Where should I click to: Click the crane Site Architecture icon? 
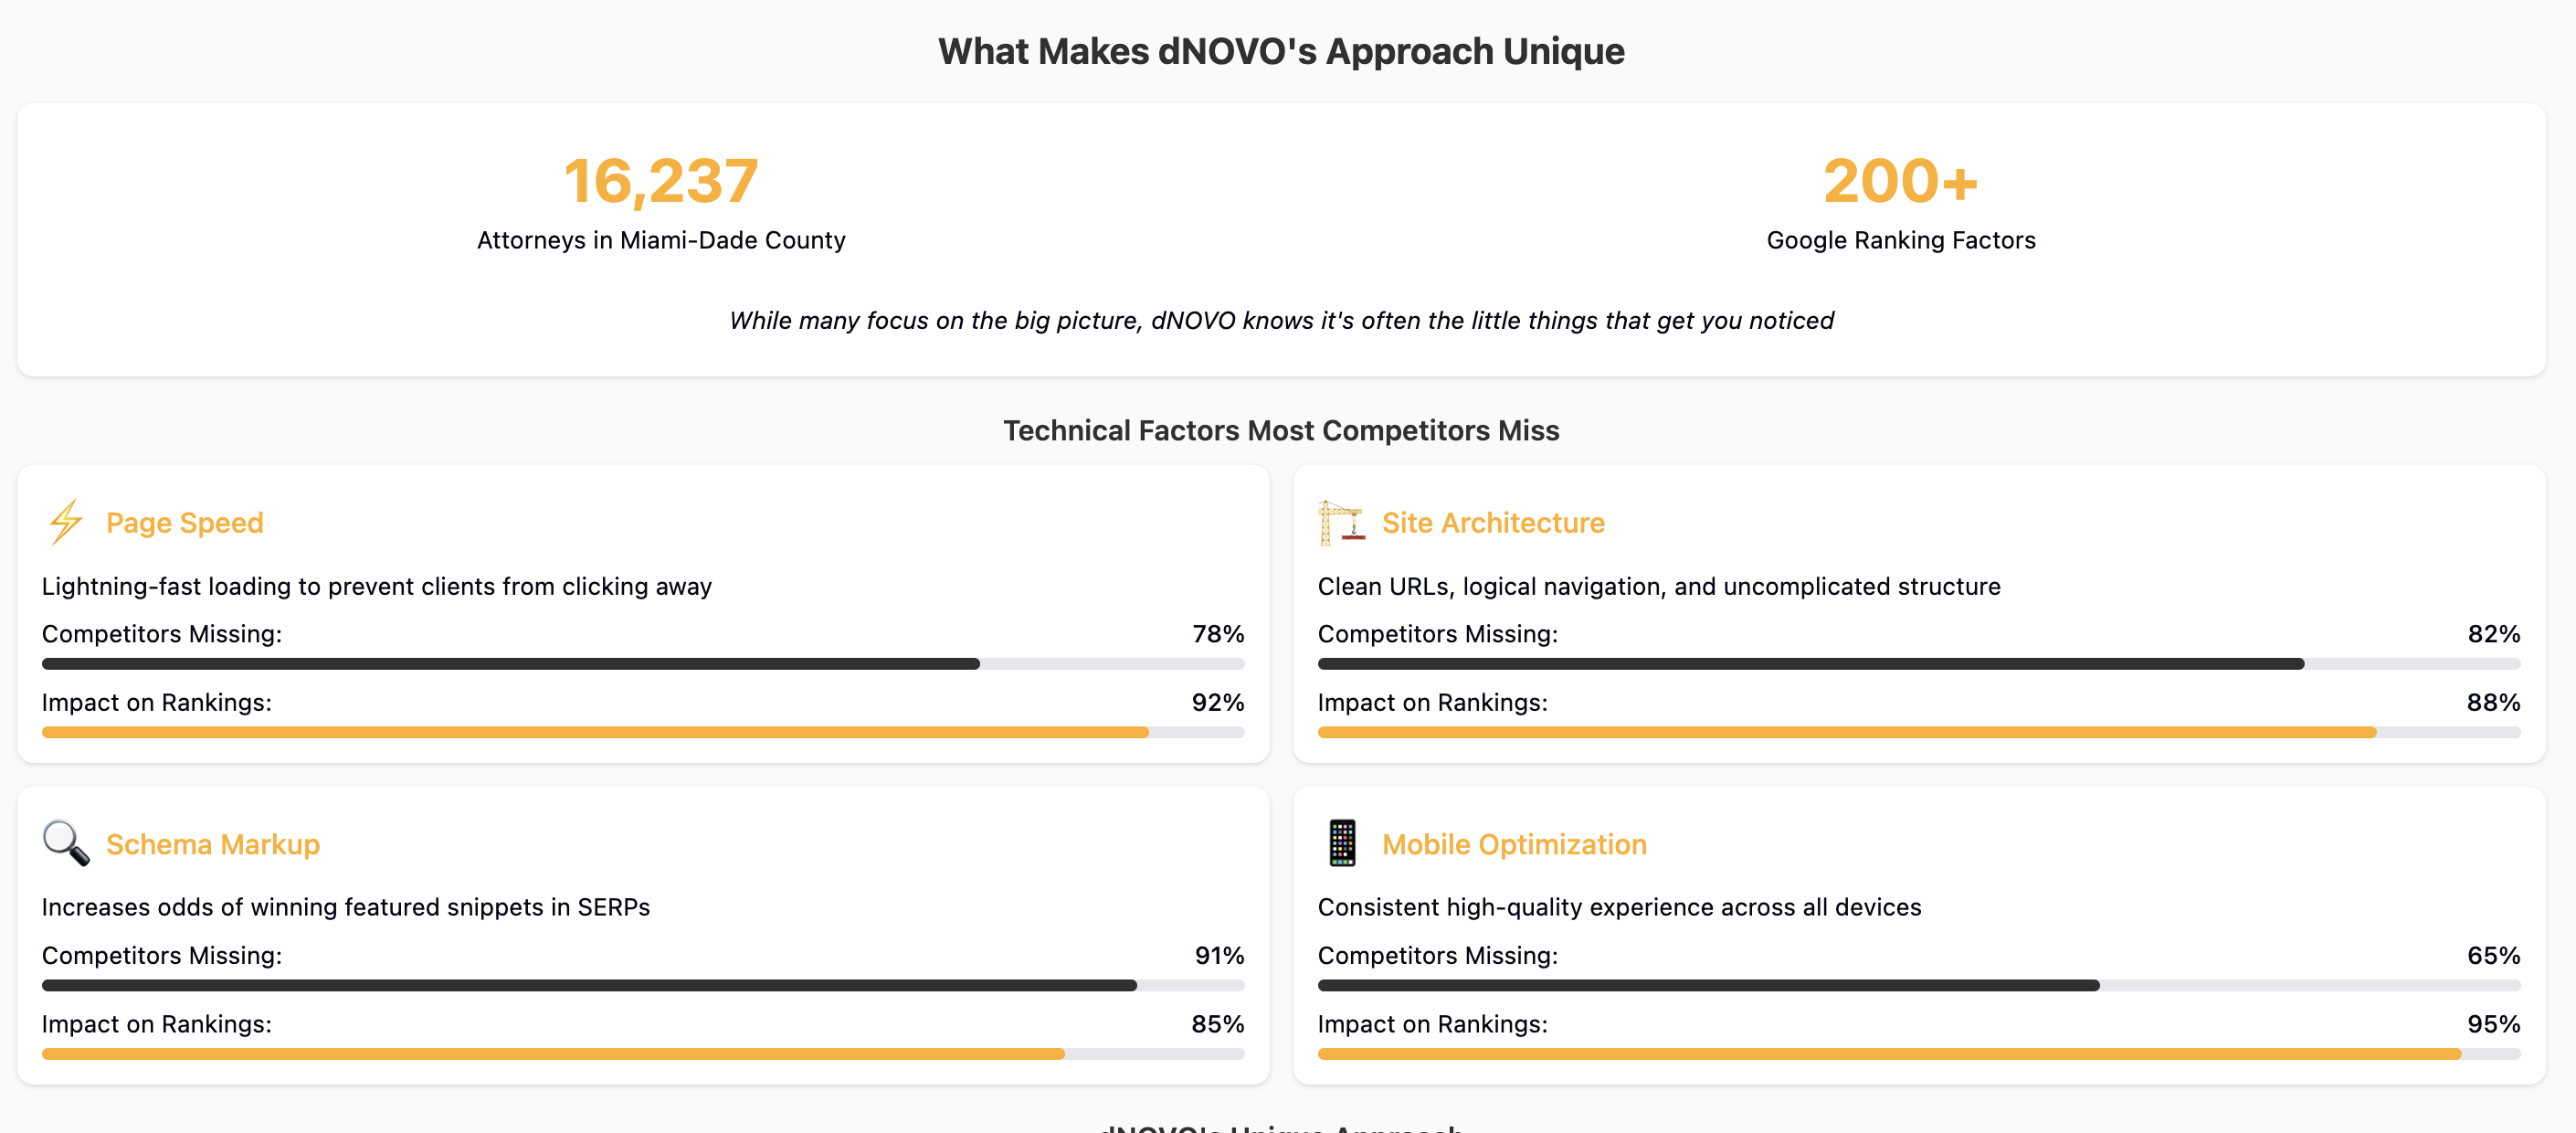click(1340, 522)
